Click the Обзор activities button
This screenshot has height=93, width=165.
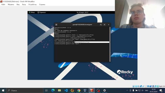click(32, 12)
